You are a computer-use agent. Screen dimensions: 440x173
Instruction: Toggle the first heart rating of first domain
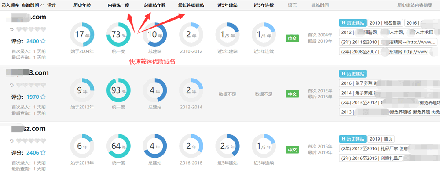pos(19,29)
